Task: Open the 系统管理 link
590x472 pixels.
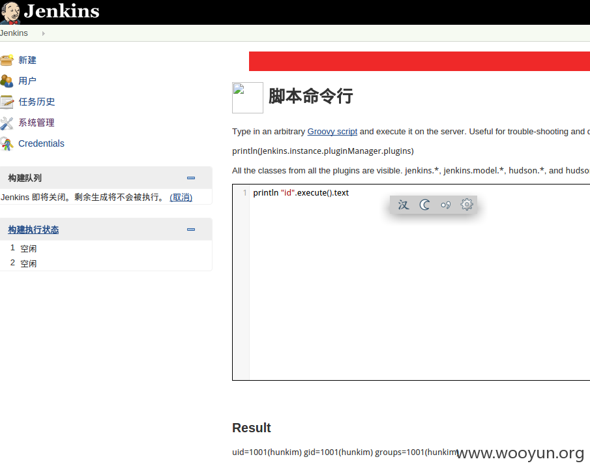Action: point(37,123)
